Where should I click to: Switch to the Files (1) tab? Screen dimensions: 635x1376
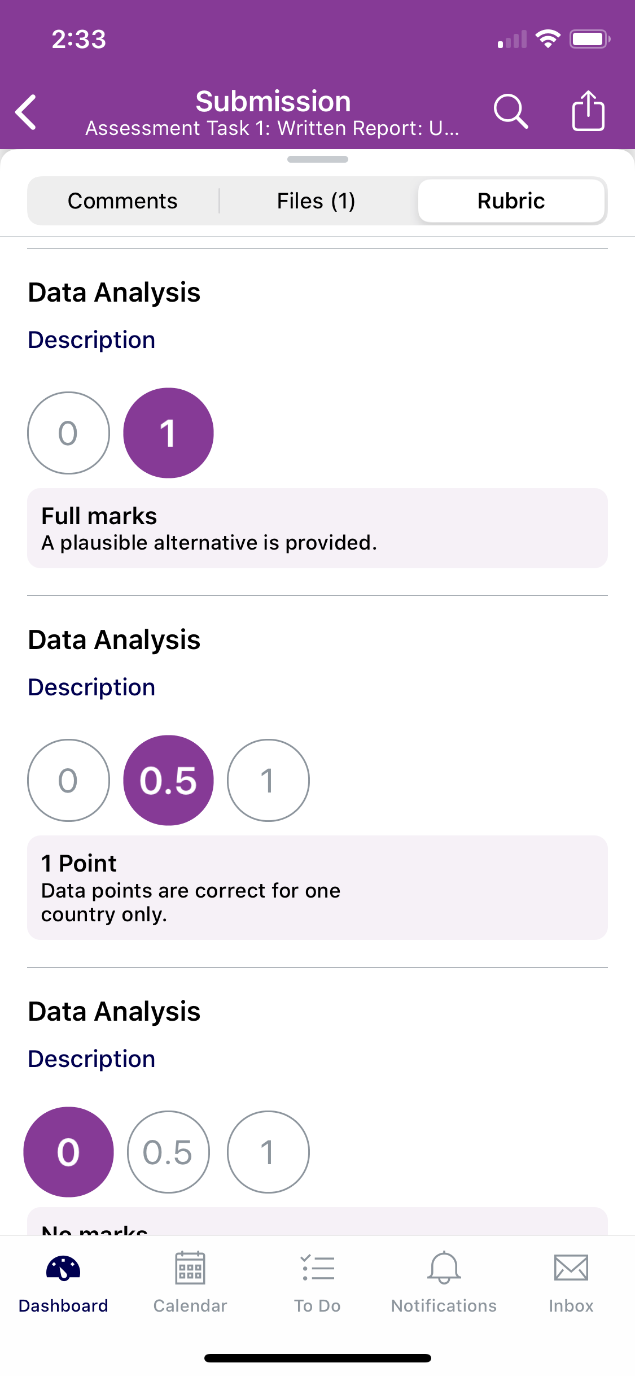click(316, 201)
